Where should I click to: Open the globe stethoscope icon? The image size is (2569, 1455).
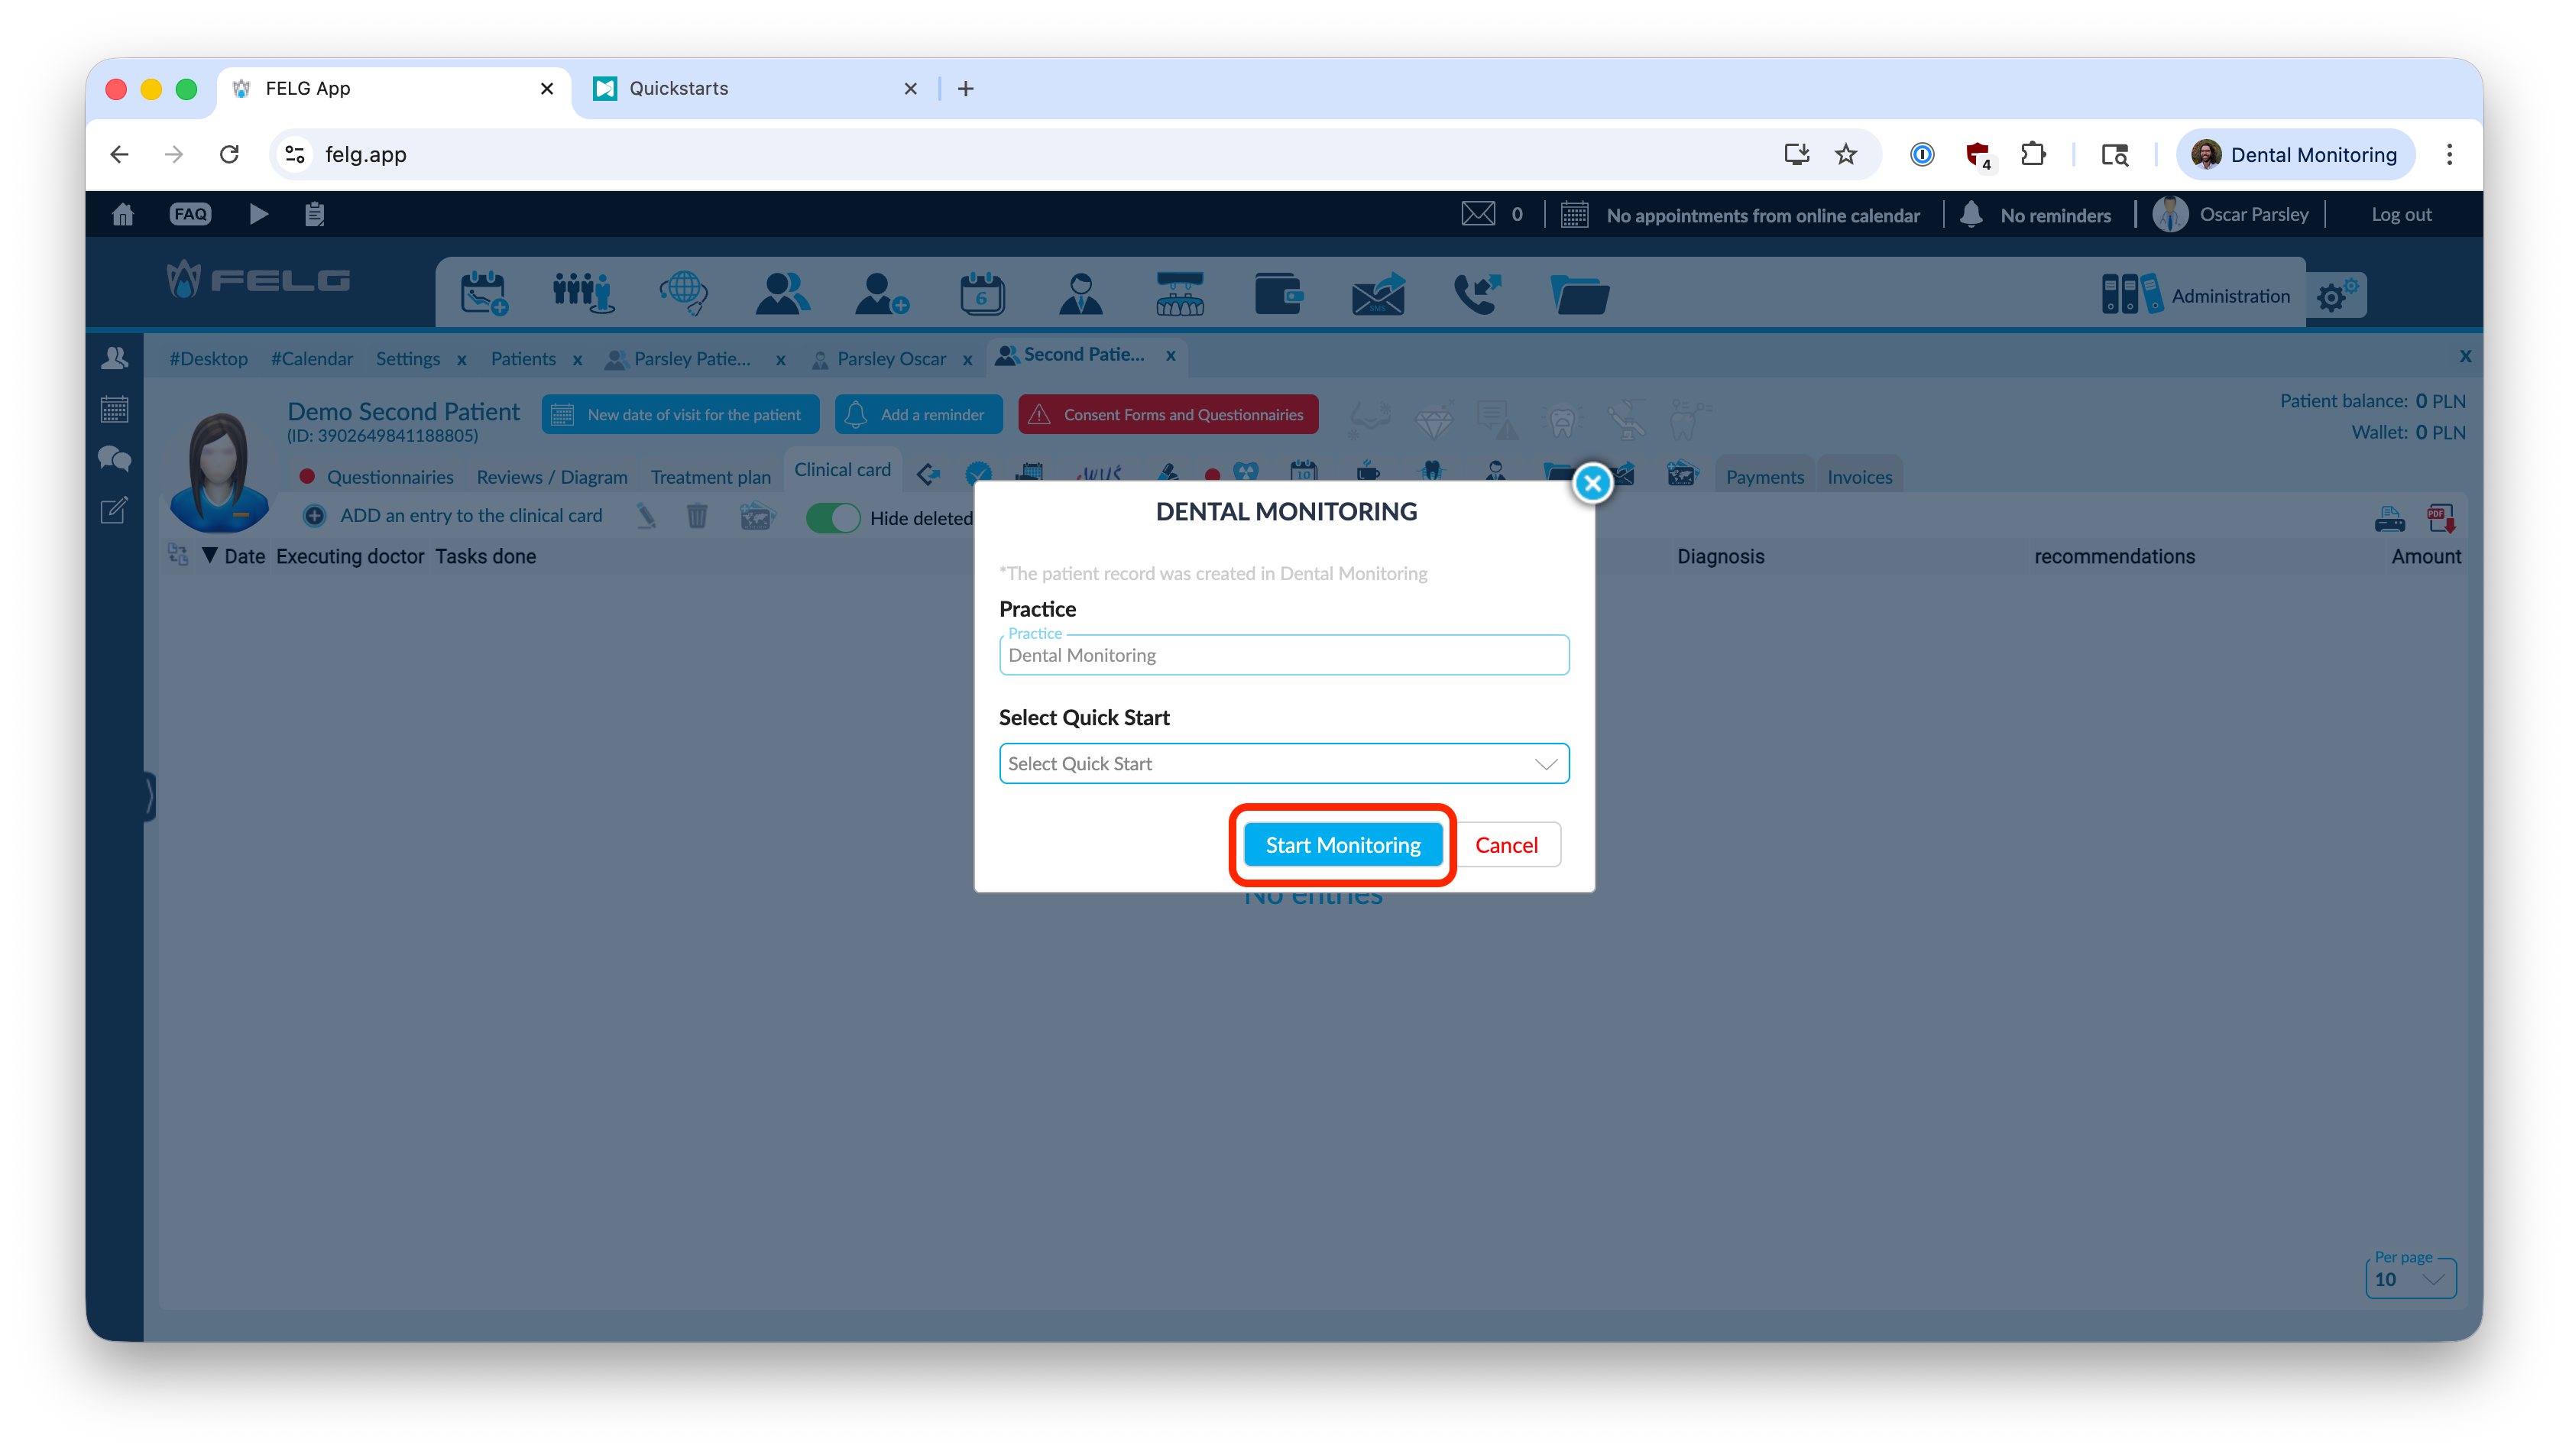click(x=683, y=293)
